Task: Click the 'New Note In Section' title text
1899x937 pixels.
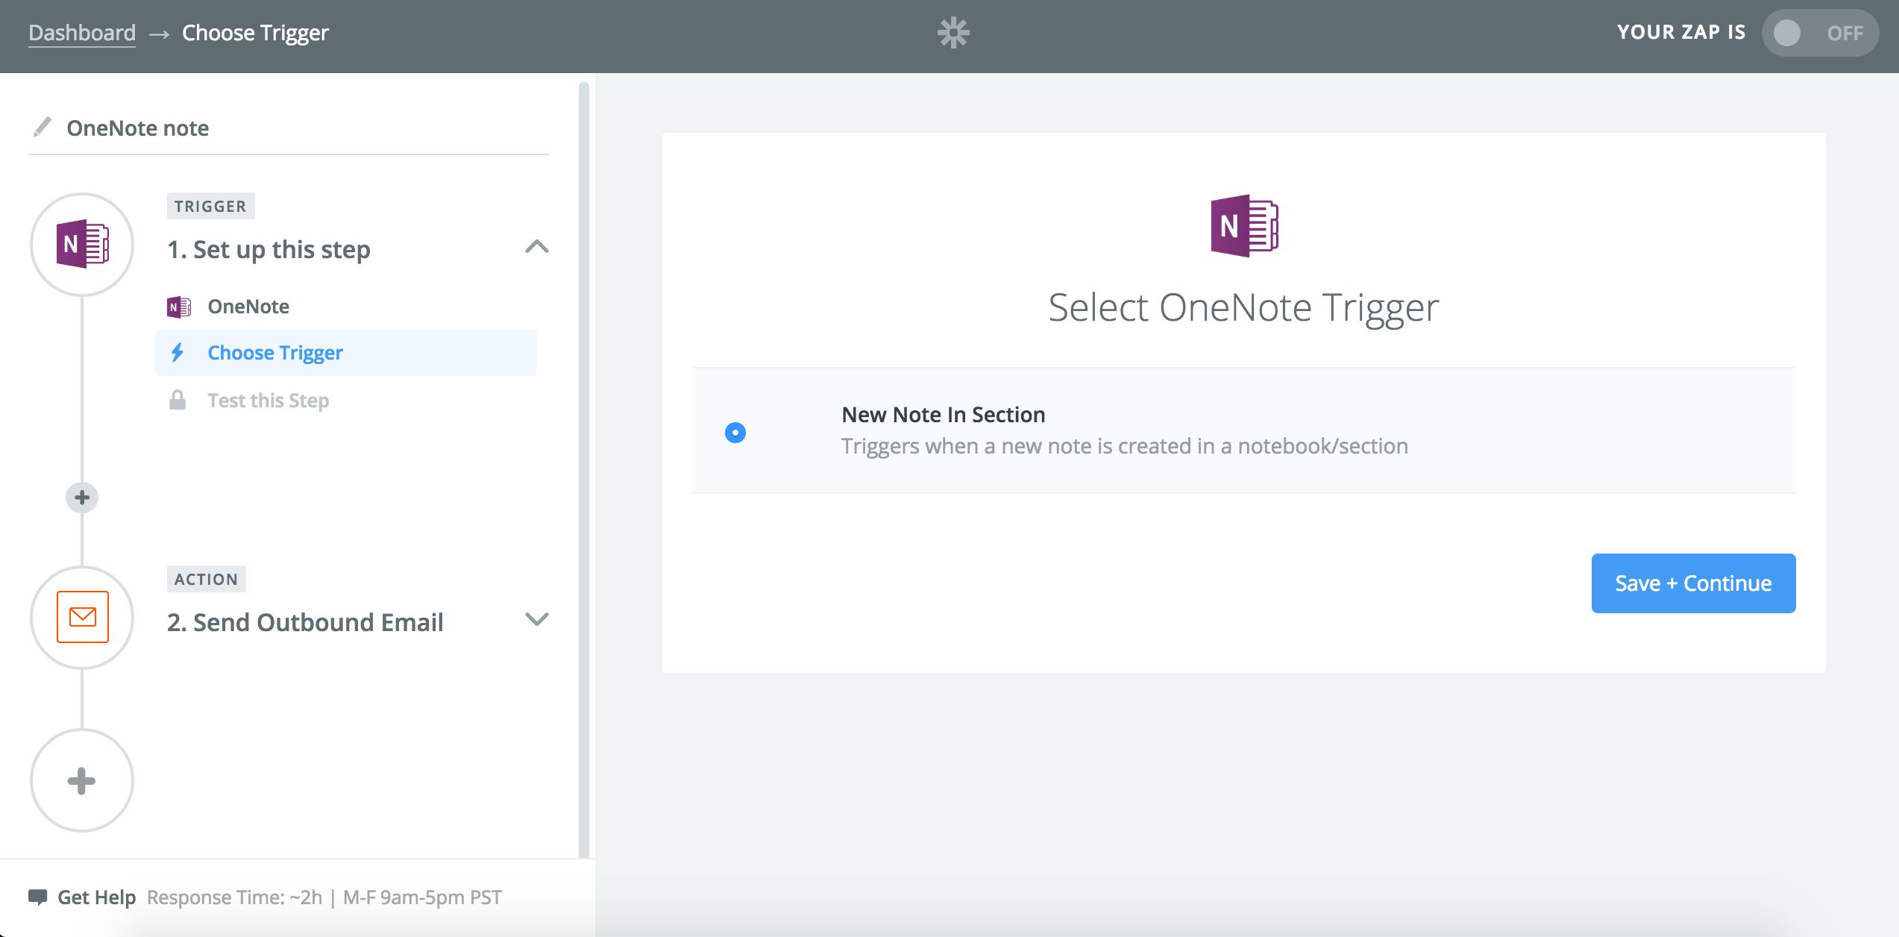Action: (x=944, y=414)
